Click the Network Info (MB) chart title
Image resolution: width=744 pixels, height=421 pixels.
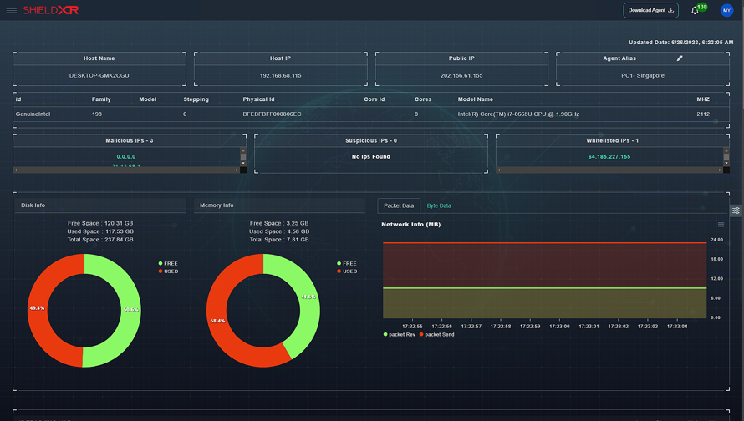click(411, 225)
